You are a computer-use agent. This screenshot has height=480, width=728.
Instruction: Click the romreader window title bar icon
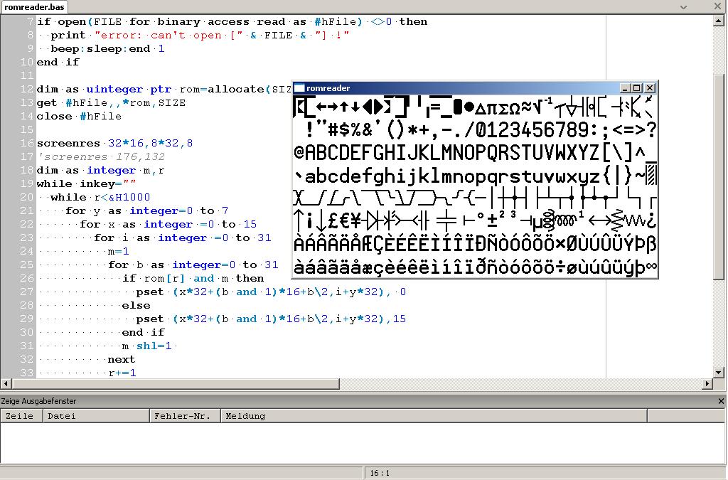click(x=299, y=88)
